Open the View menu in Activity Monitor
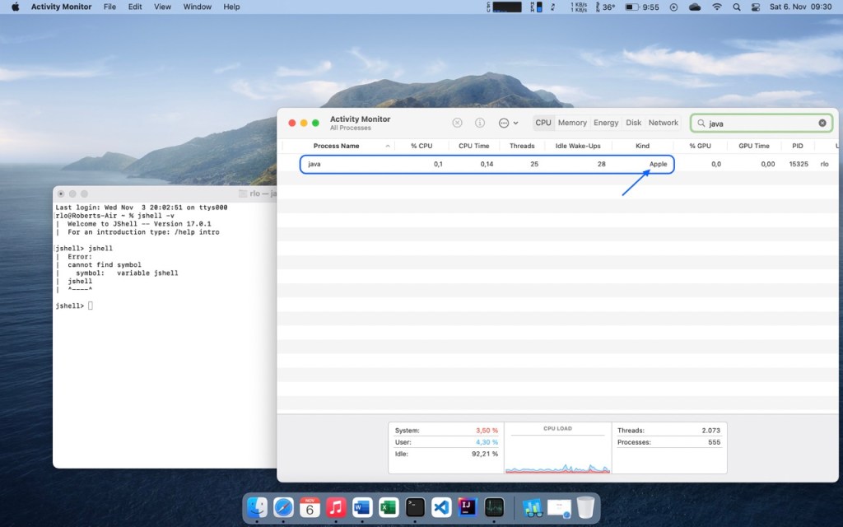The height and width of the screenshot is (527, 843). [162, 7]
